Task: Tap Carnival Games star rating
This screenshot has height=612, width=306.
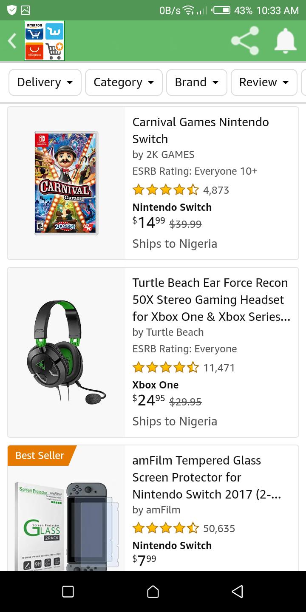Action: 165,190
